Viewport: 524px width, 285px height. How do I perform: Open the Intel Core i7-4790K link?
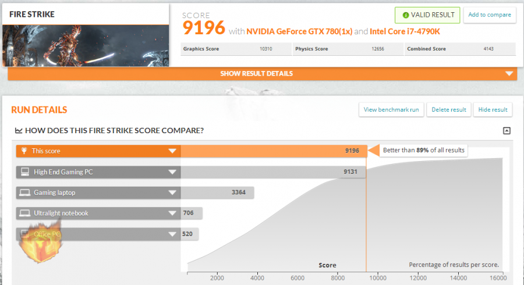pos(405,31)
